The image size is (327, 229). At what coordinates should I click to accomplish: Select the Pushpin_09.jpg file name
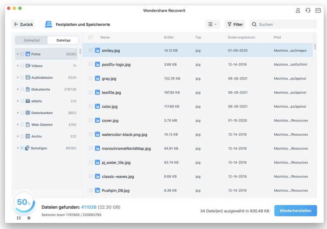[x=116, y=190]
